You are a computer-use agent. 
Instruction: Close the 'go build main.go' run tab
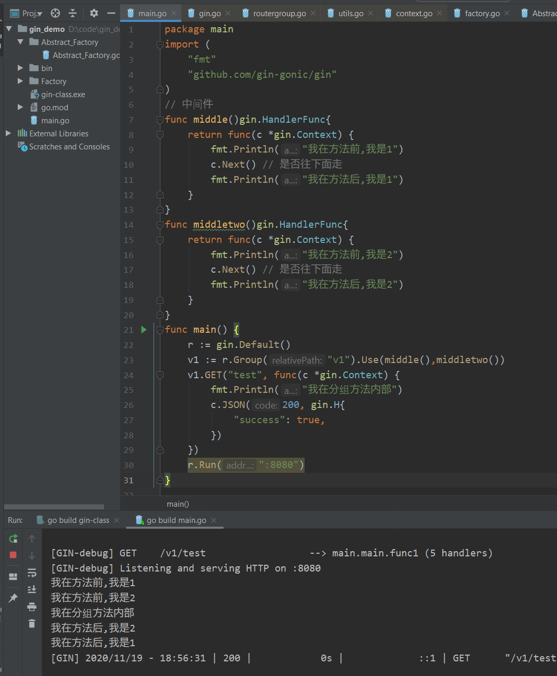coord(214,520)
